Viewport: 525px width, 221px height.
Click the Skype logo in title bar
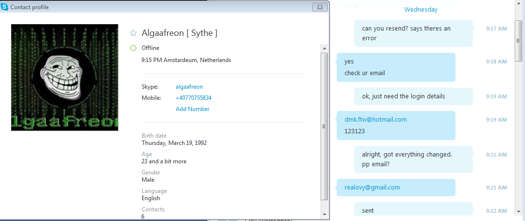[x=5, y=7]
